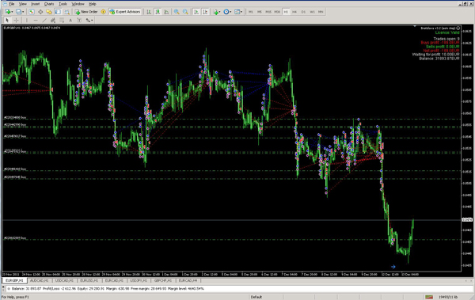Select the MN timeframe

click(x=321, y=12)
